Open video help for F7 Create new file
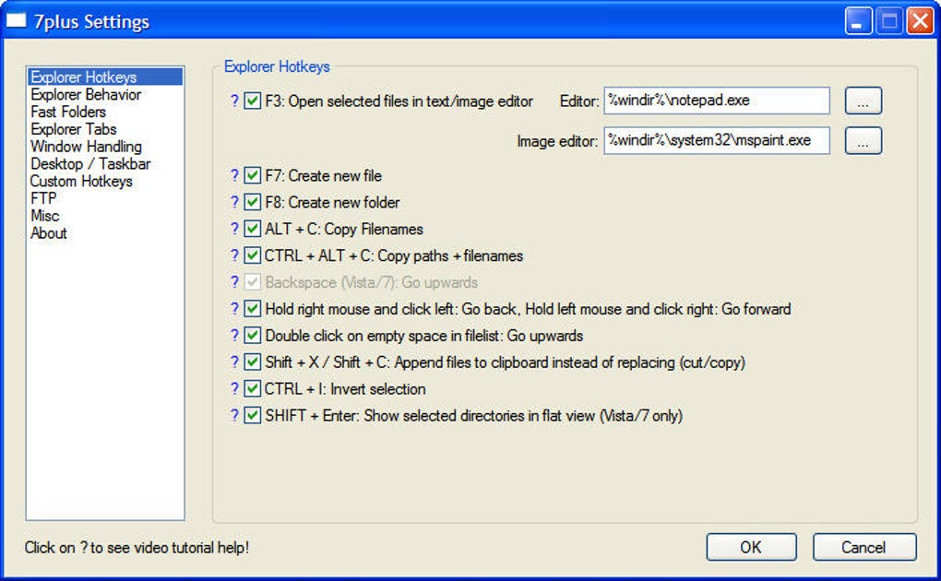Viewport: 941px width, 581px height. [234, 175]
